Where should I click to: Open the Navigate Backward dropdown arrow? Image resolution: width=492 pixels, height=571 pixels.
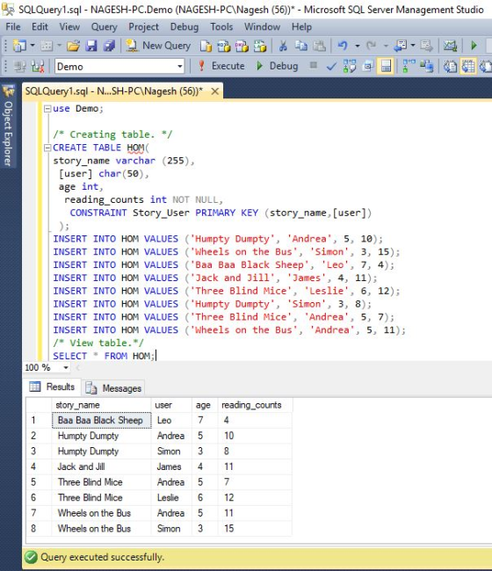[413, 46]
